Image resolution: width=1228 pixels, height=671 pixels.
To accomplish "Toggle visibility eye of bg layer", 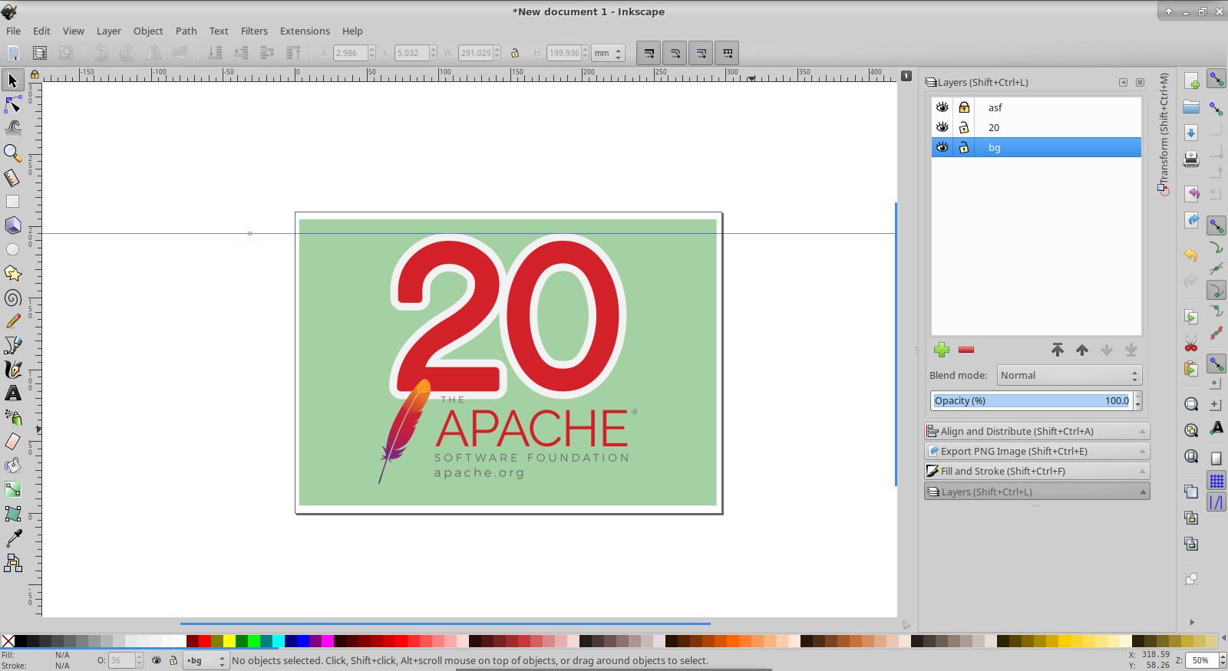I will pyautogui.click(x=942, y=147).
